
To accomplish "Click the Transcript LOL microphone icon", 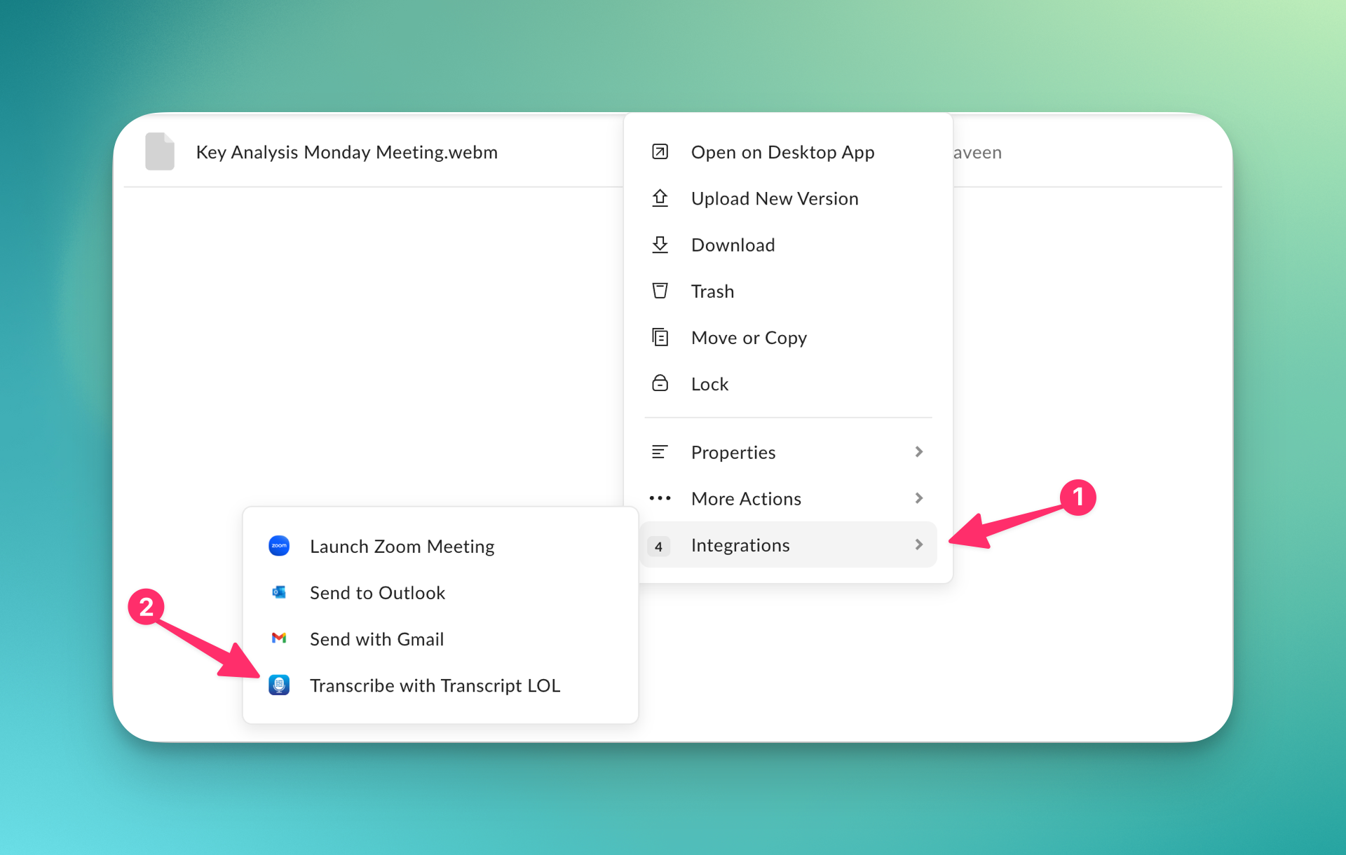I will tap(279, 685).
